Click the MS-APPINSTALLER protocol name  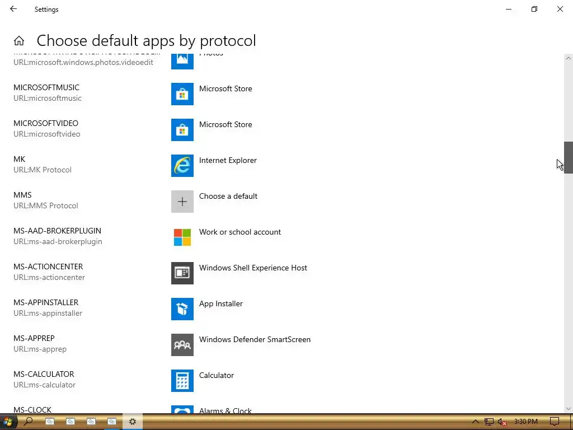tap(46, 302)
